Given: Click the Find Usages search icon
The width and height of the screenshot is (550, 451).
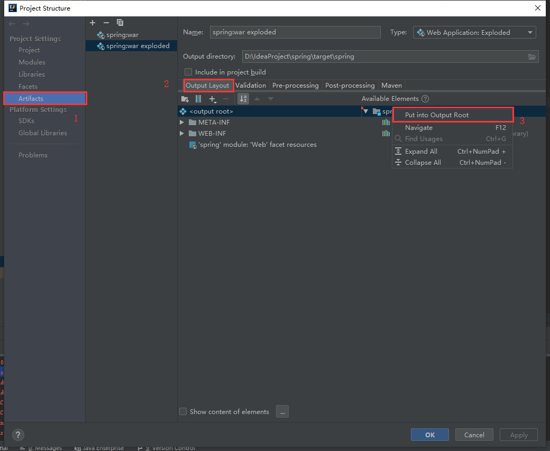Looking at the screenshot, I should 398,139.
